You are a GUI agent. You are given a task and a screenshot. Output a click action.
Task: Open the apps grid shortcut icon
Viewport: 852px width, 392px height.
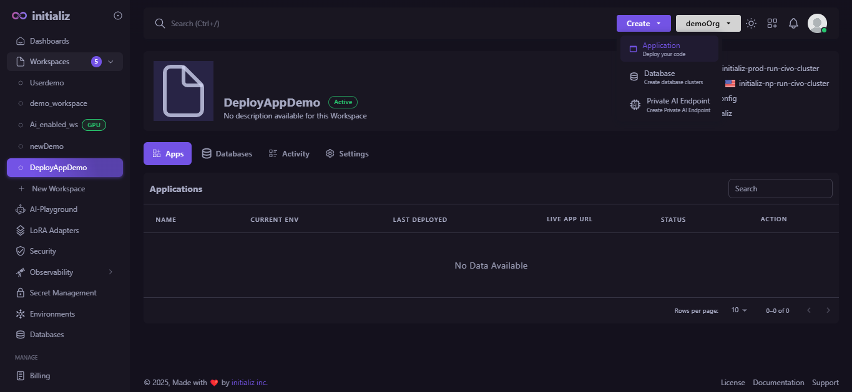[773, 24]
